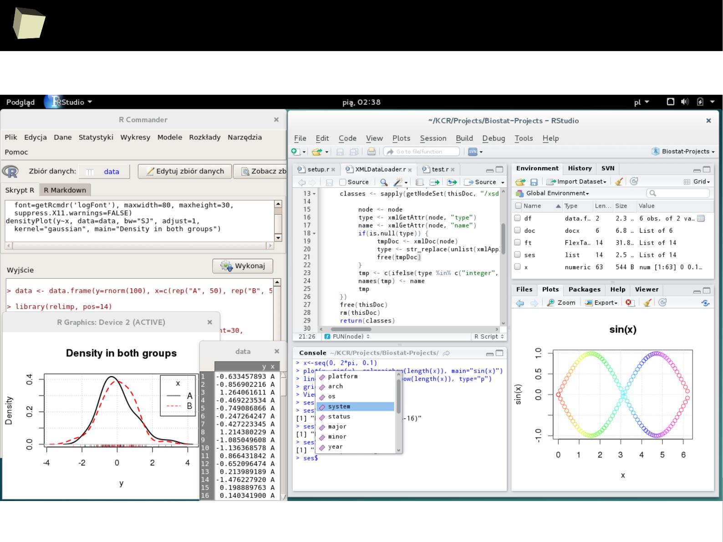Click the Print icon in RStudio main toolbar
The image size is (723, 542).
372,152
